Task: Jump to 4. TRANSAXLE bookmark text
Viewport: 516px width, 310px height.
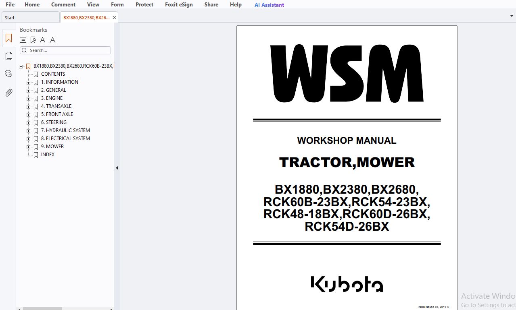Action: click(x=56, y=106)
